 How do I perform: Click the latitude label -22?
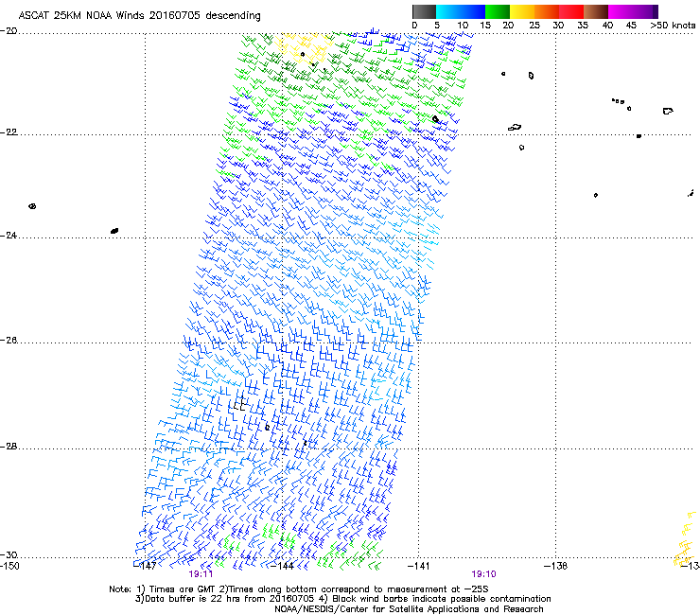(x=9, y=132)
